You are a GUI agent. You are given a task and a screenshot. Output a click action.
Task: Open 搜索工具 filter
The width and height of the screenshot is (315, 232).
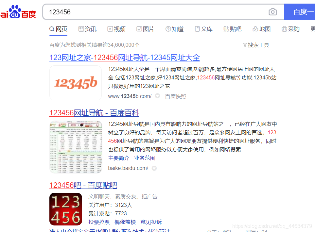tap(256, 45)
